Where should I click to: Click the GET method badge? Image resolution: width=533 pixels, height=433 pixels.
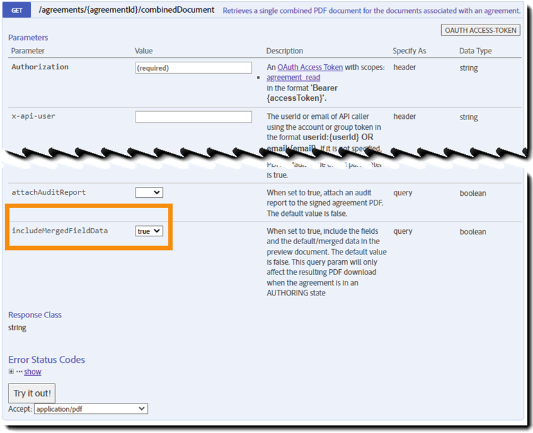[x=16, y=10]
